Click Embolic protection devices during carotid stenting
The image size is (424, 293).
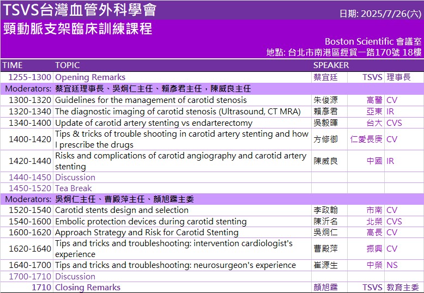pos(151,222)
